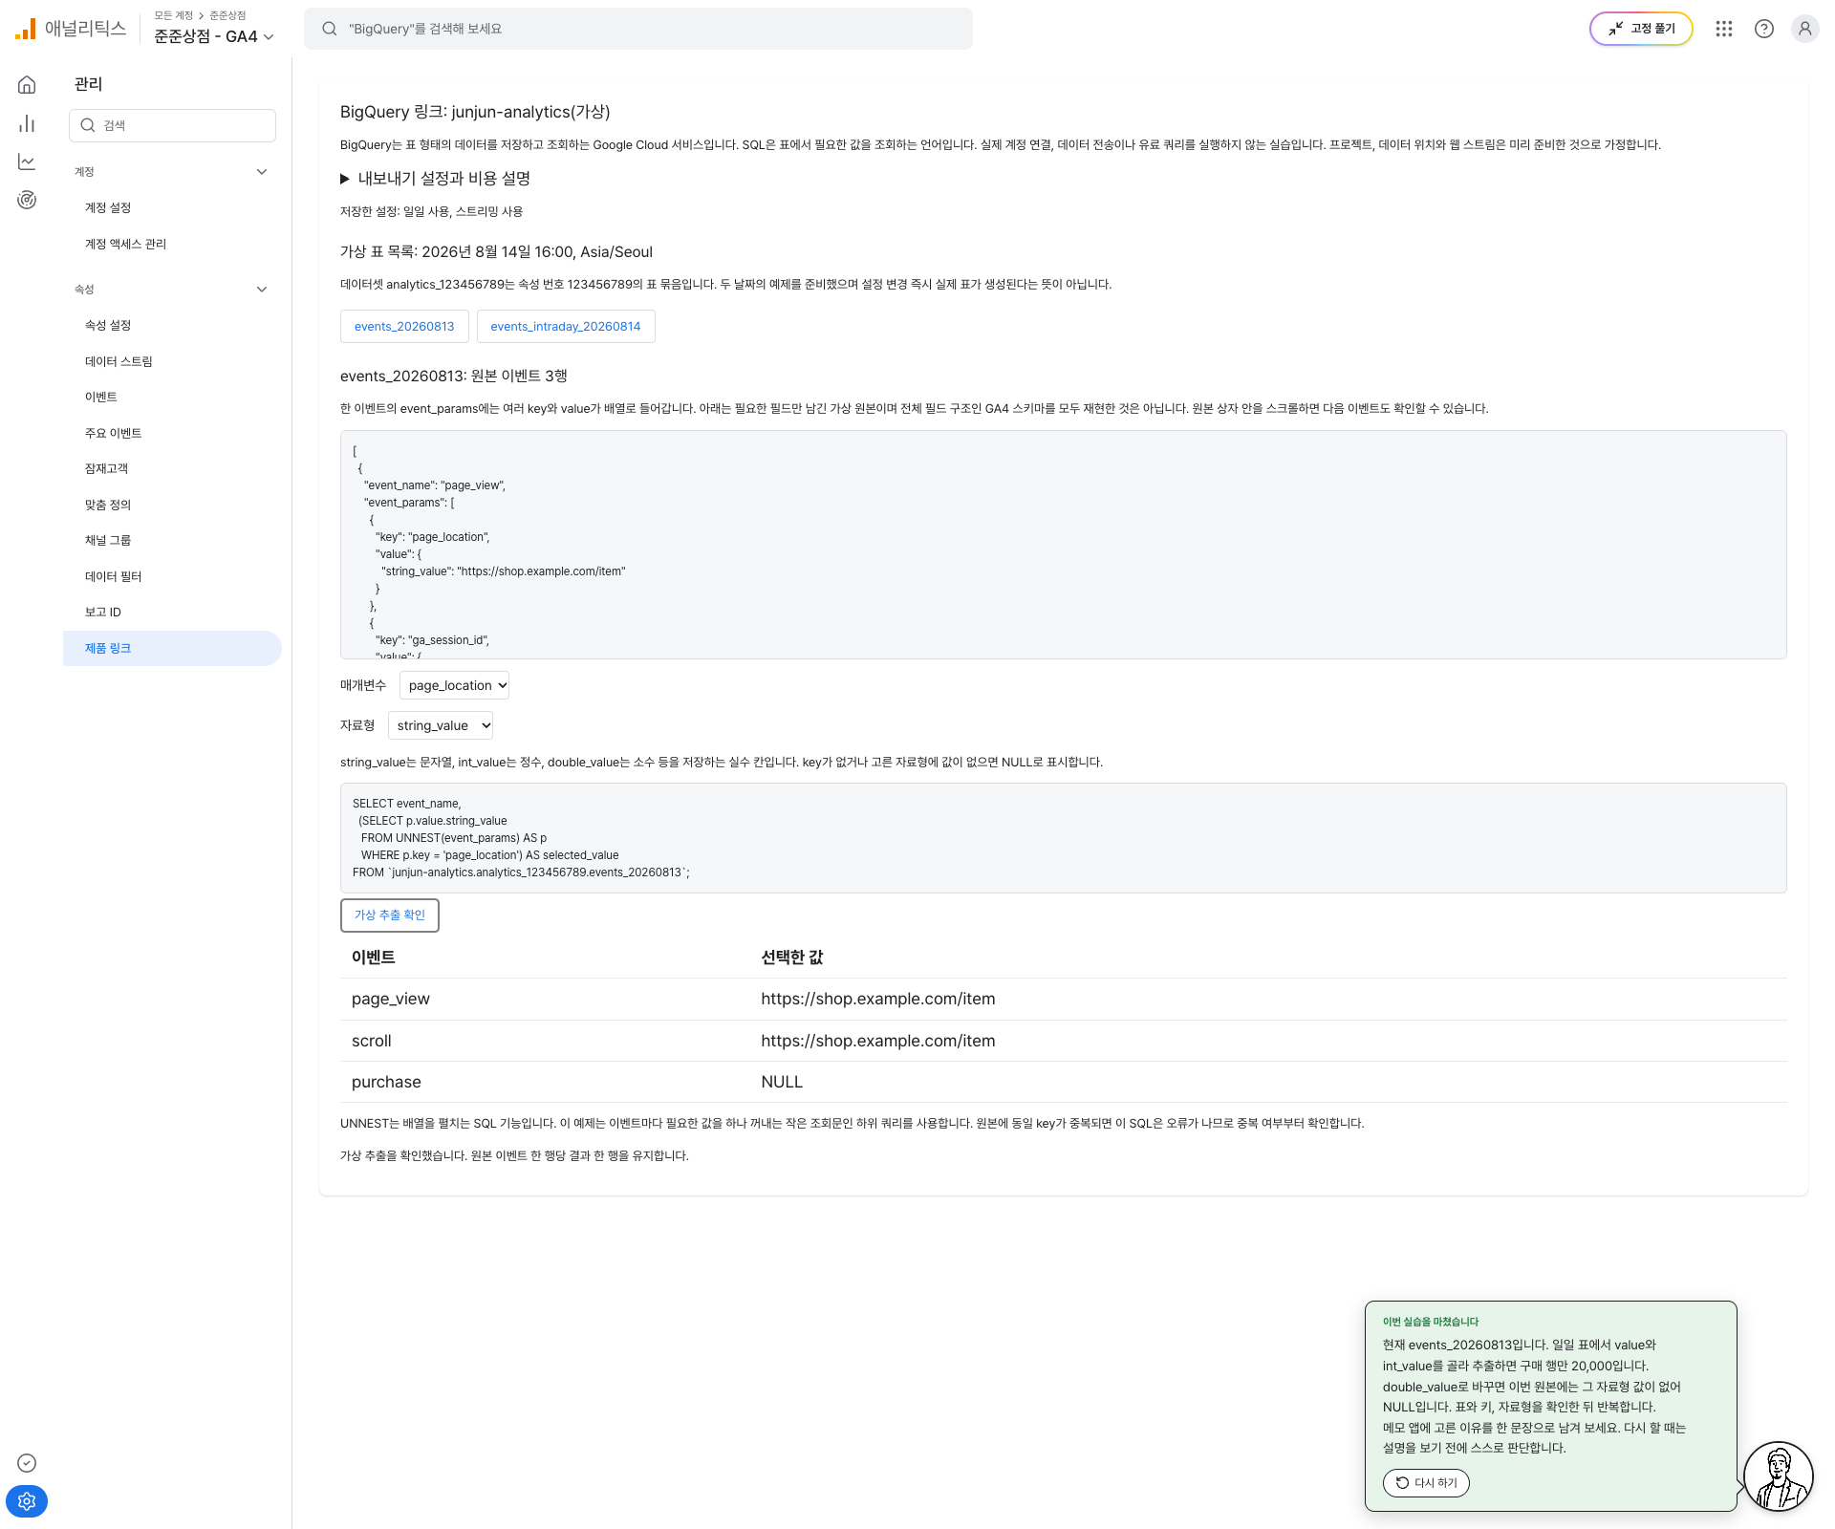
Task: Open the Reports bar chart icon
Action: [x=27, y=123]
